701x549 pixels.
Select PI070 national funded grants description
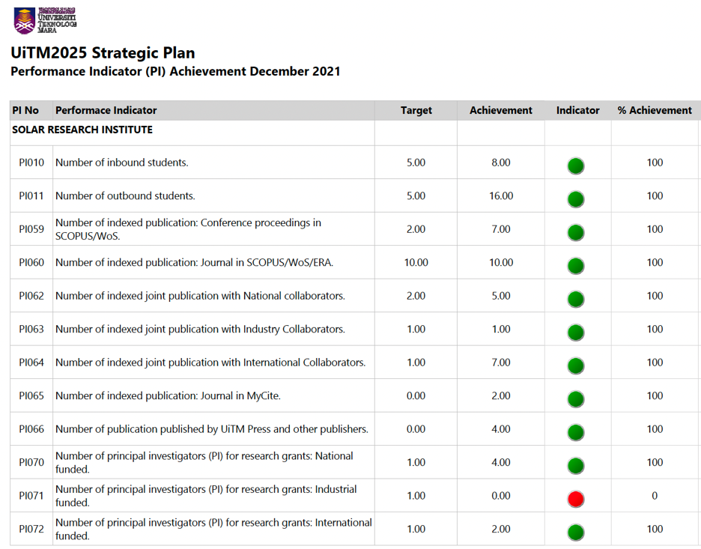[x=204, y=462]
